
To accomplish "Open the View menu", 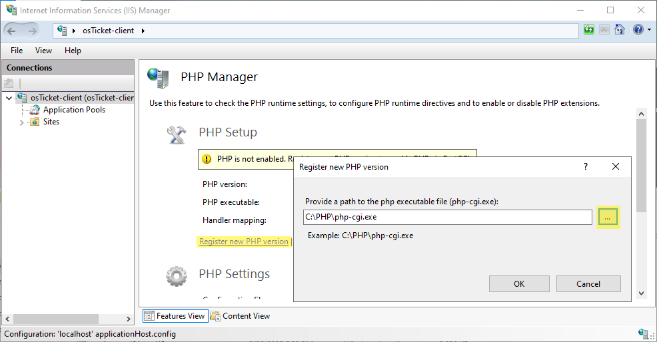I will [x=43, y=50].
